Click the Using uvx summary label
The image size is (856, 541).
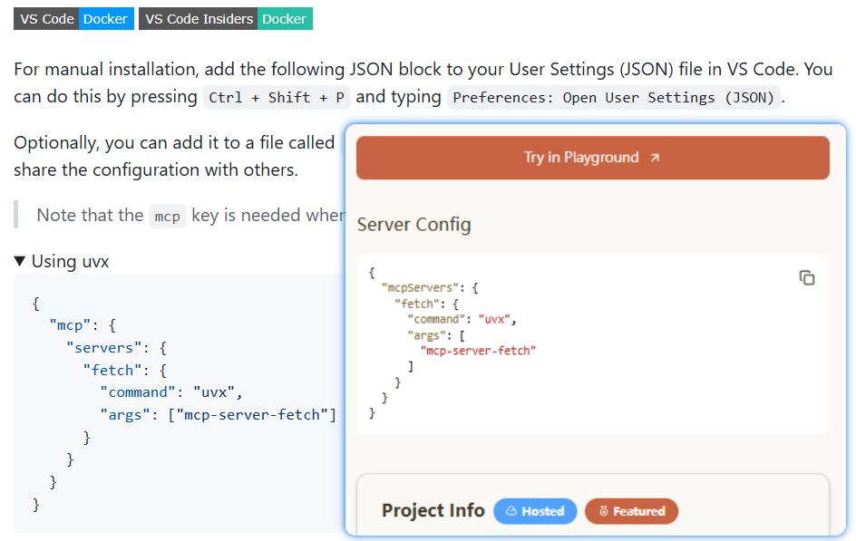(x=70, y=261)
